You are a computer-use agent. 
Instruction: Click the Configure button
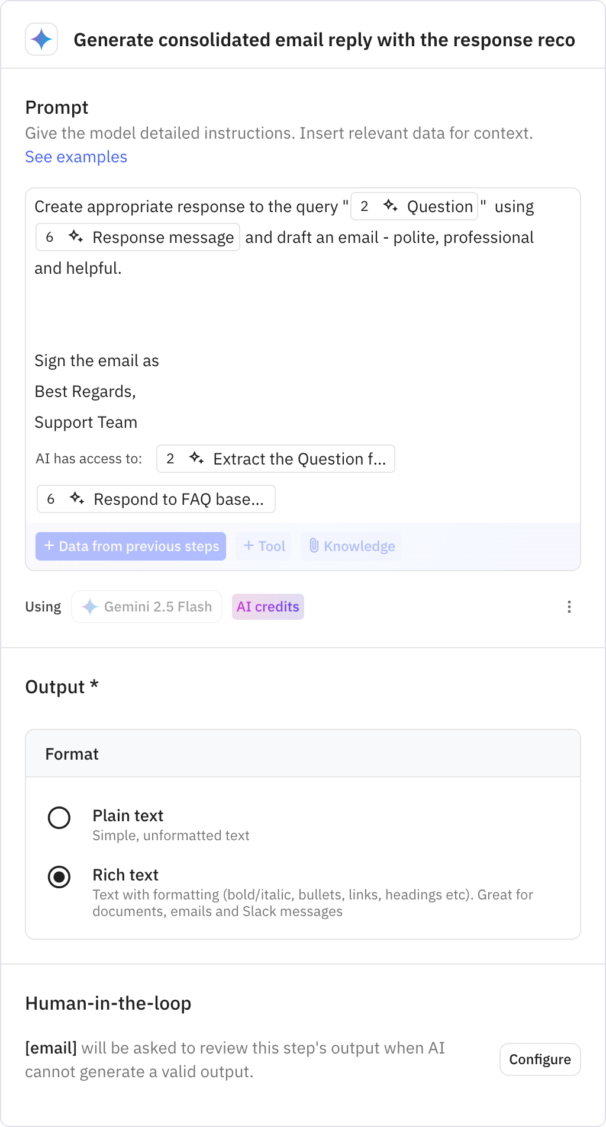pos(540,1059)
